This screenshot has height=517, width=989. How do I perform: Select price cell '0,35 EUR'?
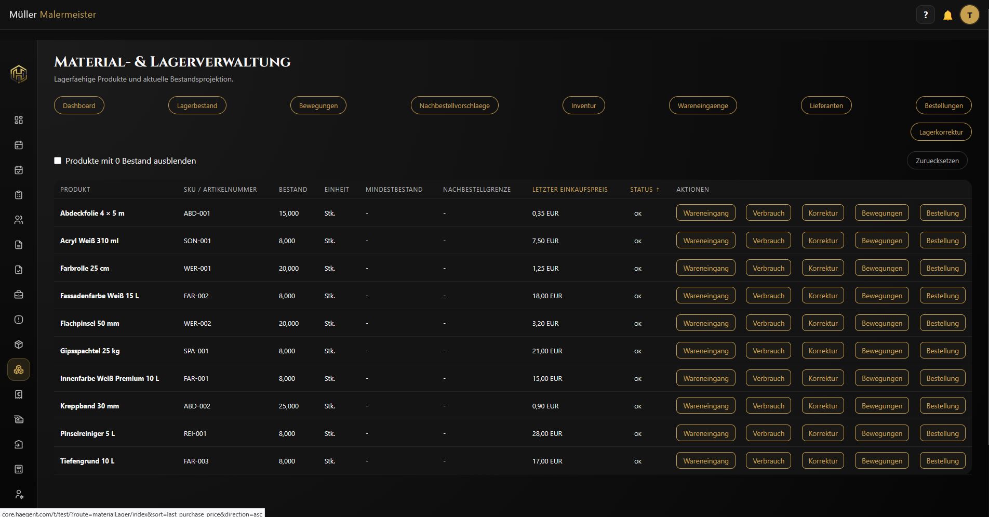click(545, 213)
